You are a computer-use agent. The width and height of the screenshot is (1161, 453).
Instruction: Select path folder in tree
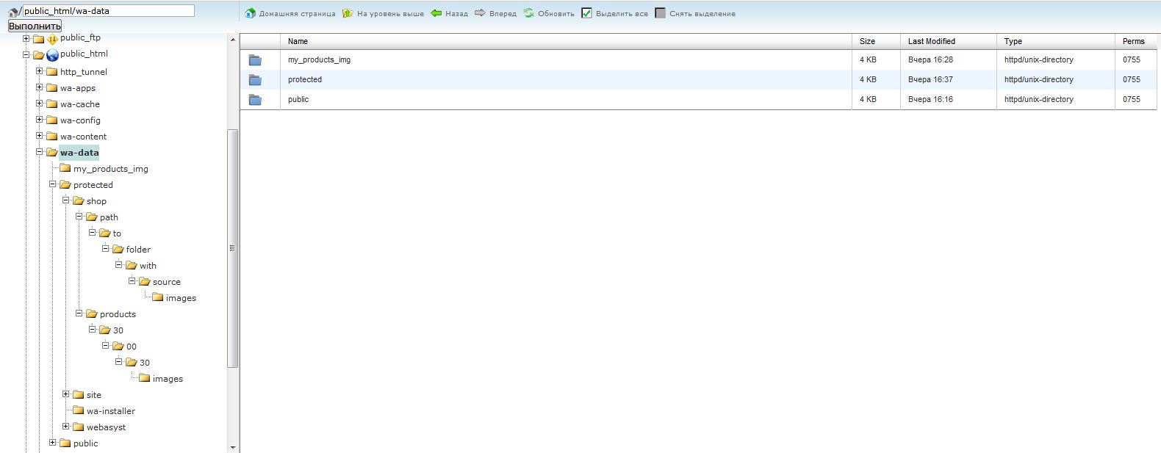[x=109, y=217]
